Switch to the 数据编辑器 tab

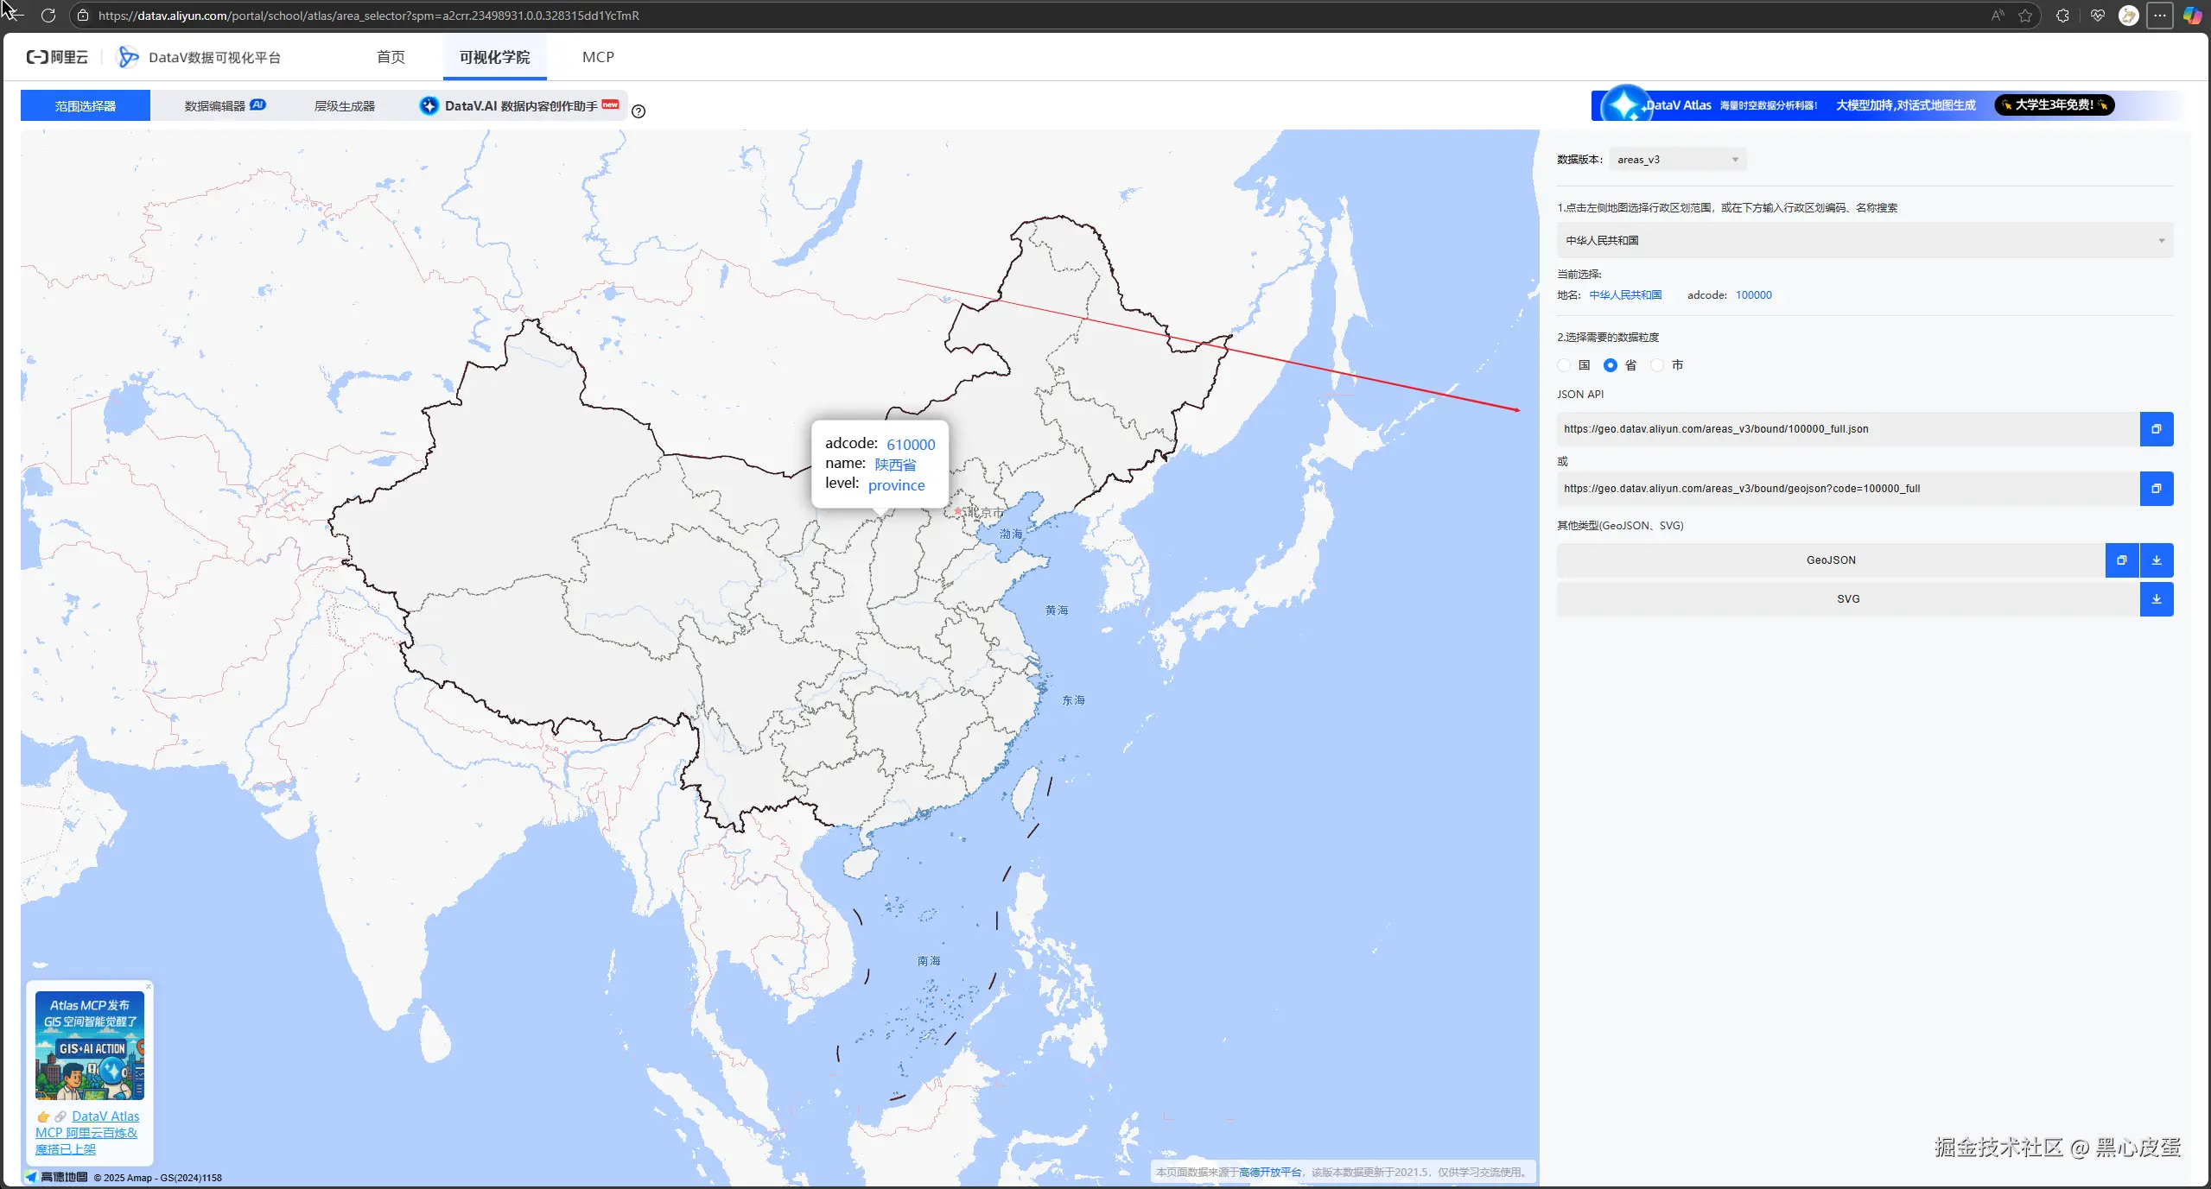pos(215,106)
